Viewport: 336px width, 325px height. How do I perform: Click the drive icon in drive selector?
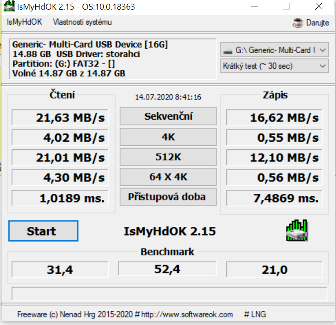point(227,51)
